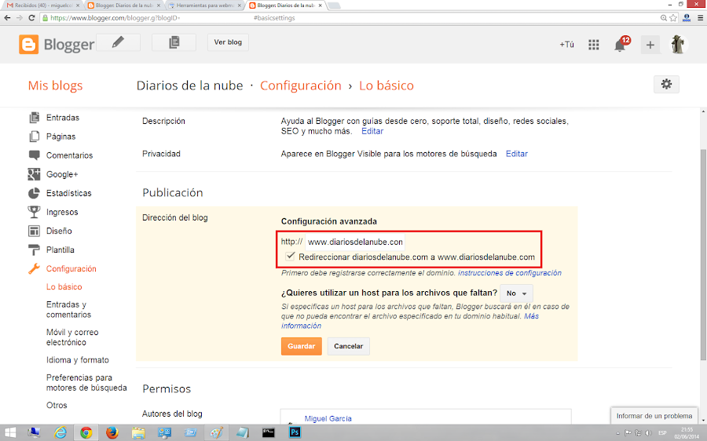Open Idioma y formato settings
The height and width of the screenshot is (441, 707).
[x=78, y=360]
